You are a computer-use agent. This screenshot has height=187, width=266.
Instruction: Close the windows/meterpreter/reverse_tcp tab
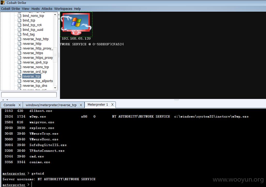pyautogui.click(x=81, y=105)
